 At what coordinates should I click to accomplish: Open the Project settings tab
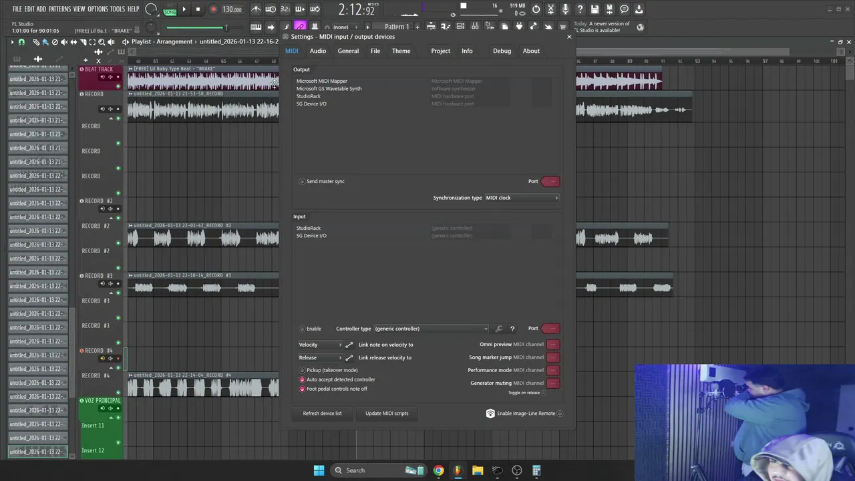(440, 51)
